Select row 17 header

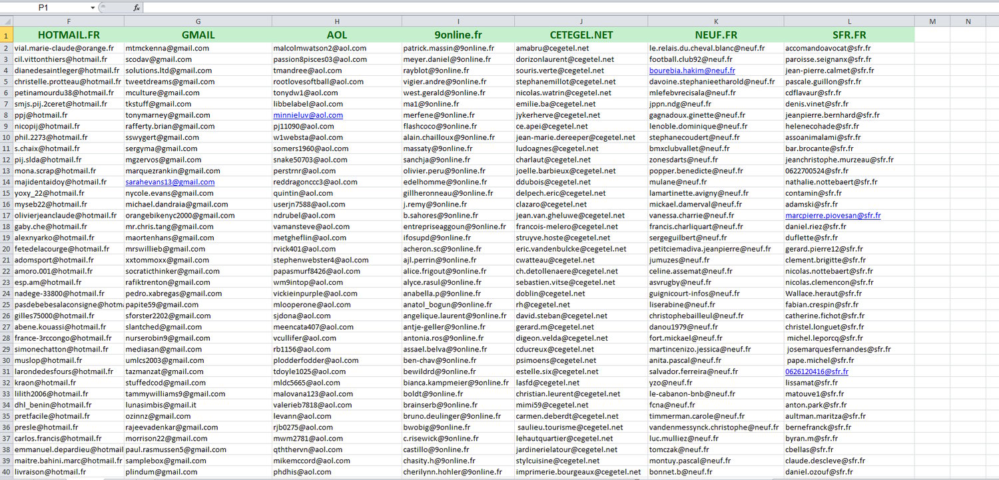click(x=6, y=216)
